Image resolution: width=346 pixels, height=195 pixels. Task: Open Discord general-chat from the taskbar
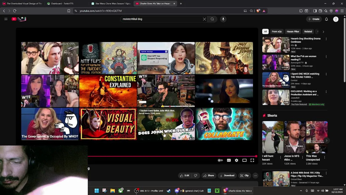[189, 191]
